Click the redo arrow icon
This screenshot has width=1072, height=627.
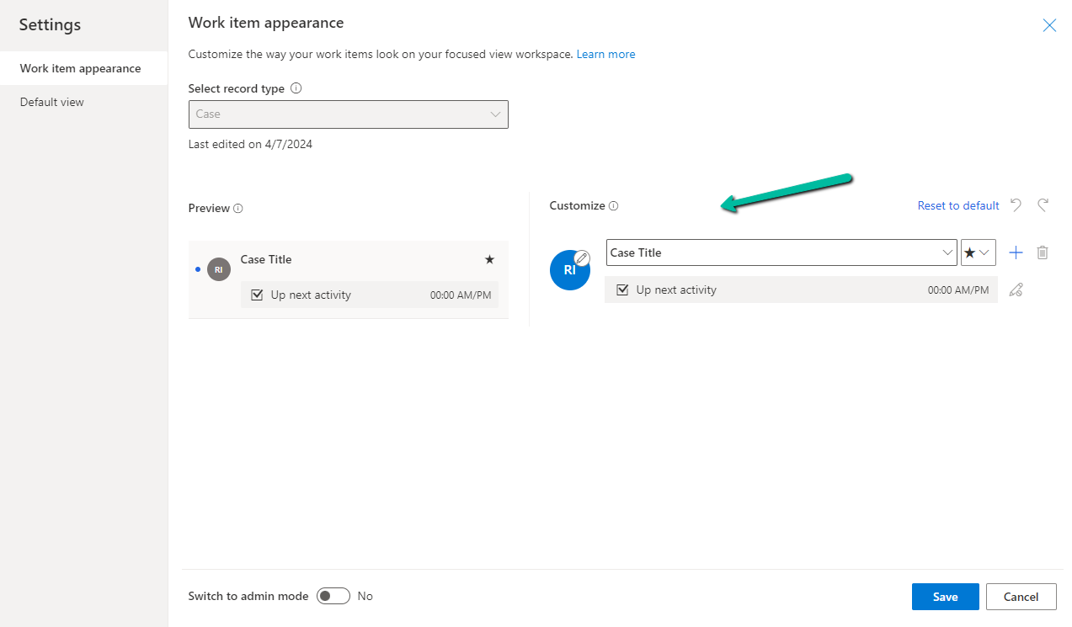[x=1043, y=205]
